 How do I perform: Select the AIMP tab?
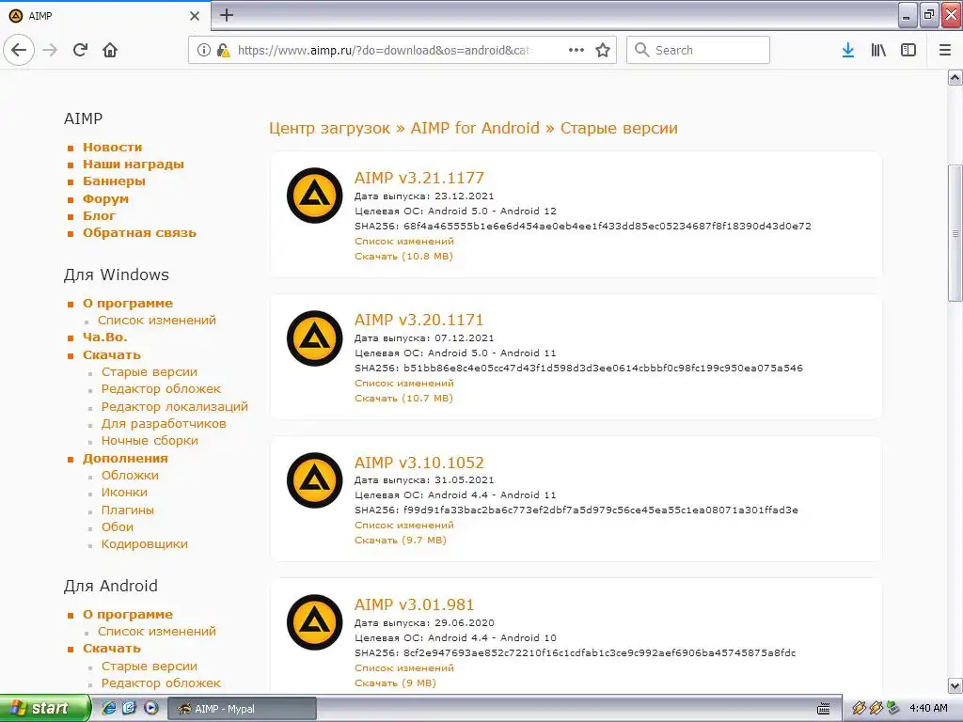[104, 16]
